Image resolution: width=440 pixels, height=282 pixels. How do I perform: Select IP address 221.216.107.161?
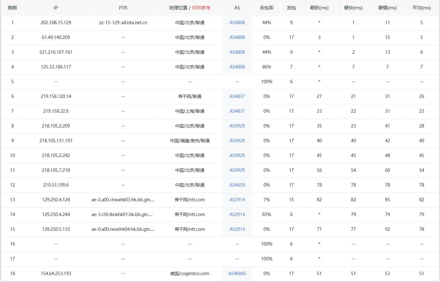56,52
